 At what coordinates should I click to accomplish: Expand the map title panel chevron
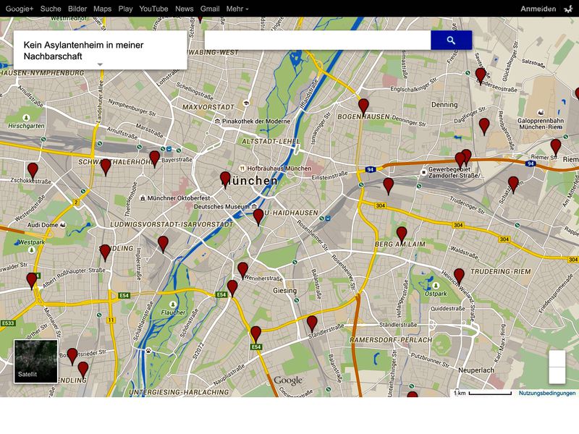(x=100, y=65)
